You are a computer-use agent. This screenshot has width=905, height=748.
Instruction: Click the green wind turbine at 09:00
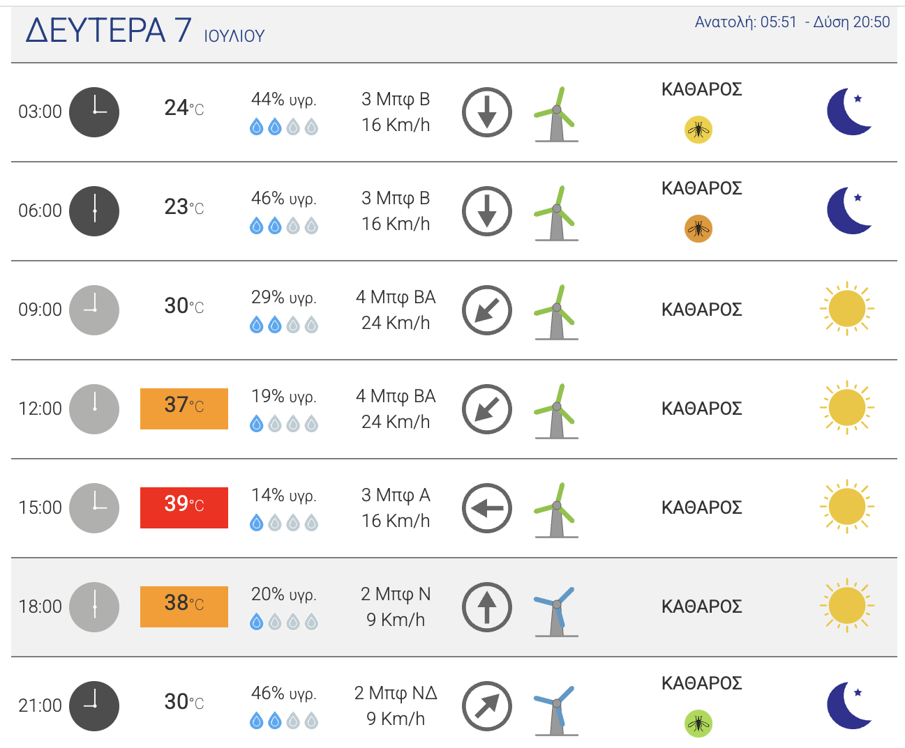coord(556,313)
